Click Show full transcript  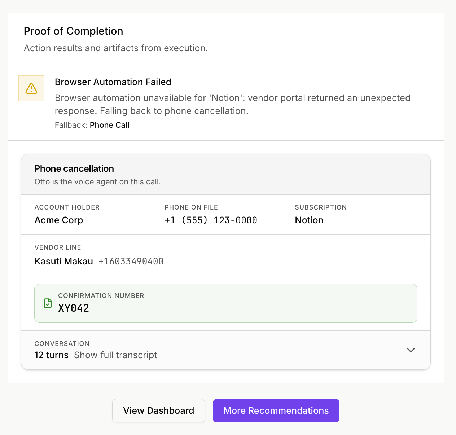click(115, 355)
